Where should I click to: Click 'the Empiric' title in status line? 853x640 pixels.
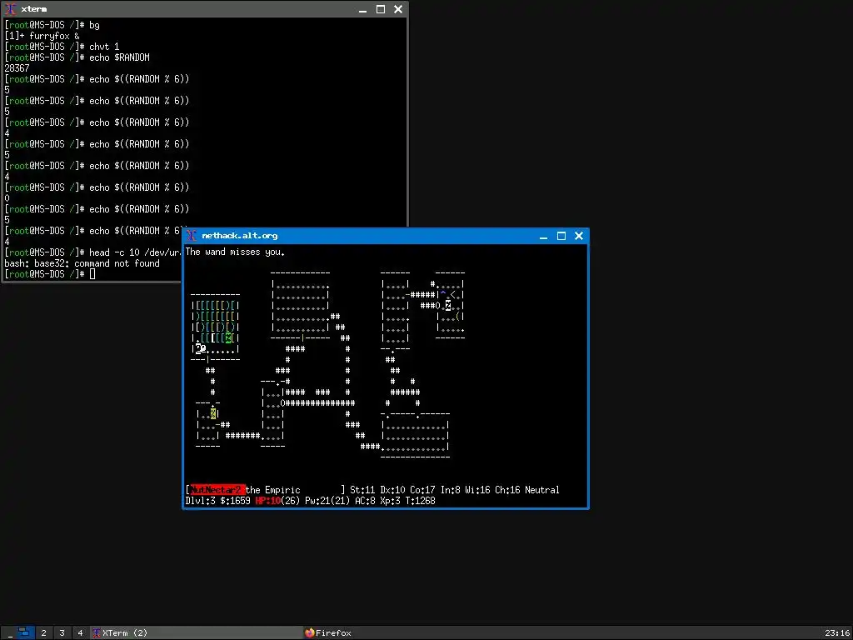click(x=272, y=490)
